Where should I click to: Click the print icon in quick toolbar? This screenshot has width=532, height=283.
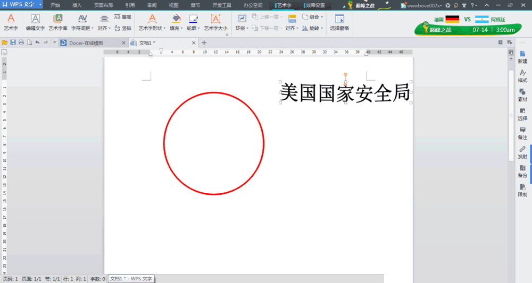pyautogui.click(x=21, y=42)
